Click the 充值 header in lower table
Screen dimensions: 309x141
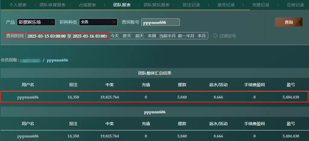146,124
